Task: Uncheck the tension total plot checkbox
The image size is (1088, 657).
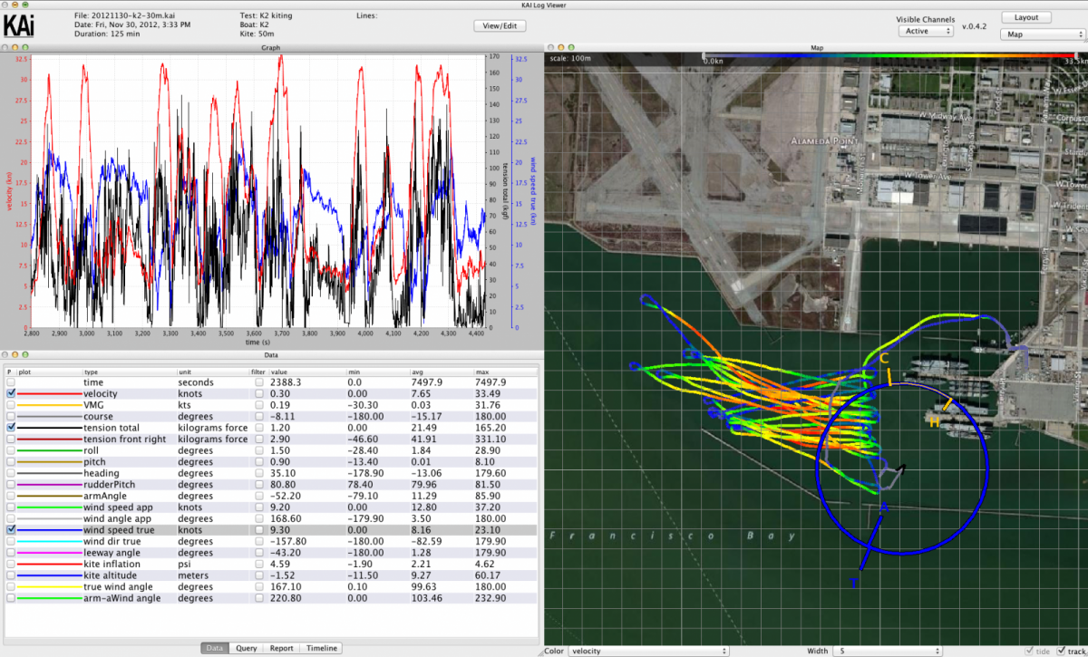Action: coord(11,428)
